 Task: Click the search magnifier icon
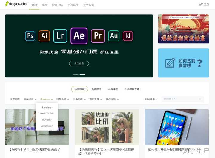(200, 99)
